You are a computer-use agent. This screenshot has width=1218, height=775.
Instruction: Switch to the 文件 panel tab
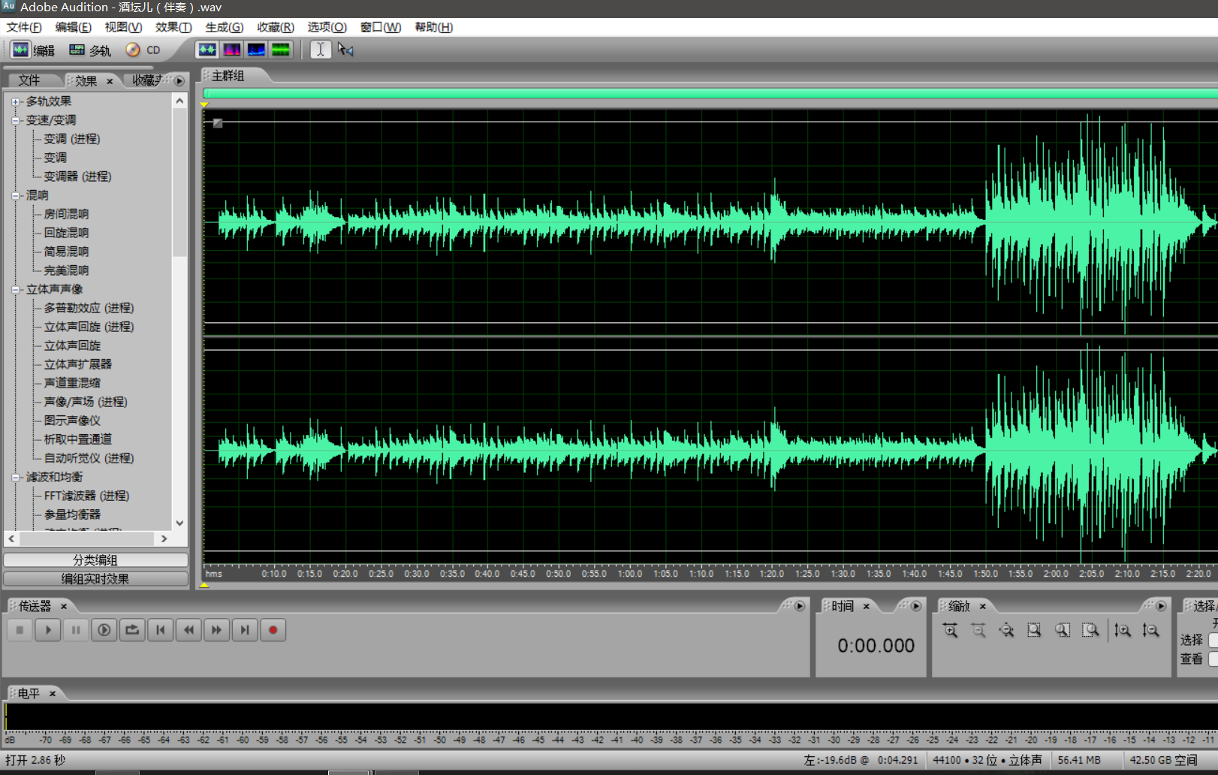(x=29, y=80)
